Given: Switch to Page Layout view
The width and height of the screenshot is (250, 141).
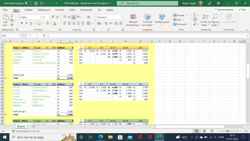Looking at the screenshot, I should click(204, 131).
